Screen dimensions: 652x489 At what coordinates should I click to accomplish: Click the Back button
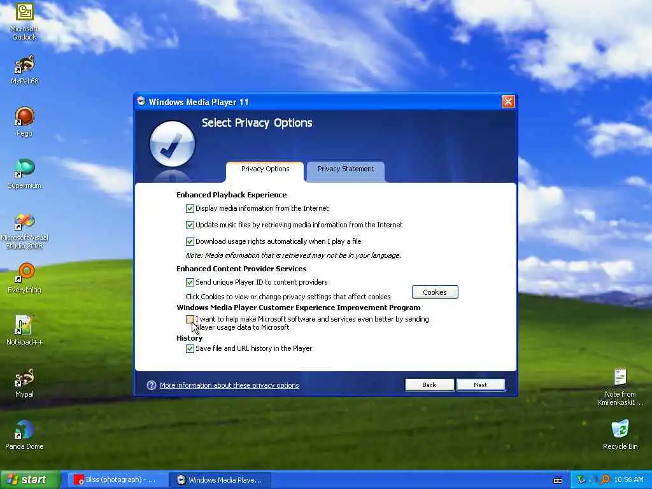[429, 385]
